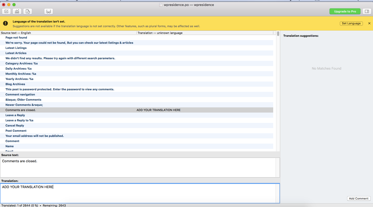Screen dimensions: 373x207
Task: Select the 'Latest Listings' row
Action: point(137,48)
